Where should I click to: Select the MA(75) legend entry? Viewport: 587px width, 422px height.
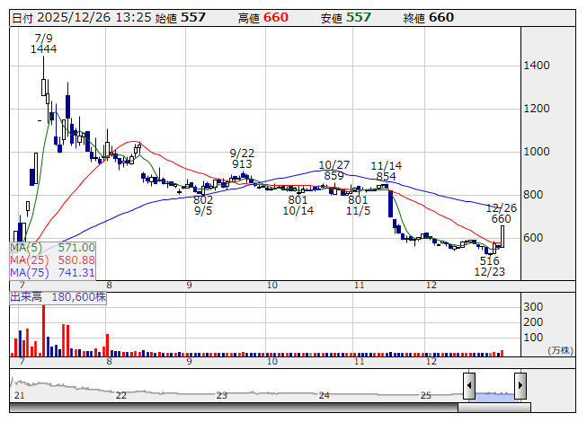(52, 272)
